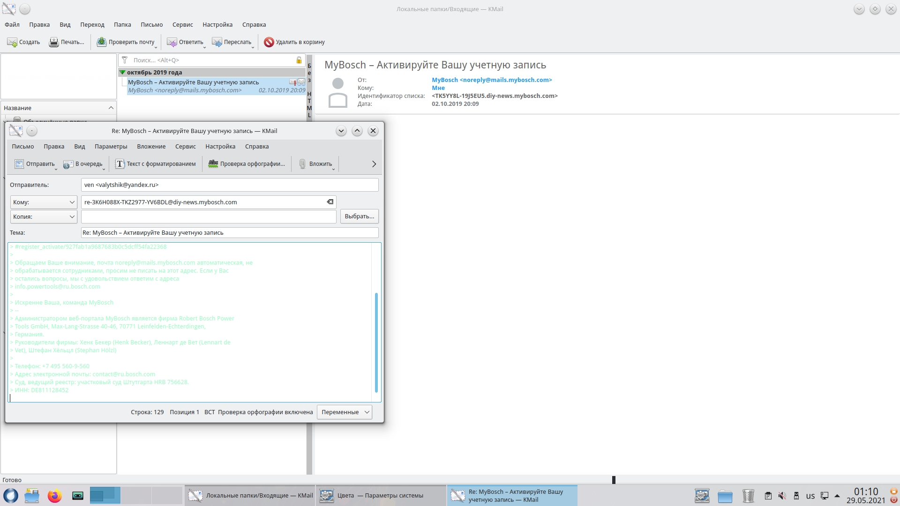Screen dimensions: 900x506
Task: Click the Выбрать... button
Action: point(359,216)
